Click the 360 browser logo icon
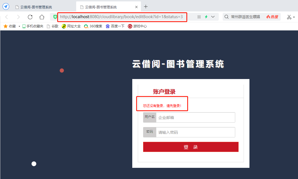Viewport: 298px width, 179px height. coord(6,7)
